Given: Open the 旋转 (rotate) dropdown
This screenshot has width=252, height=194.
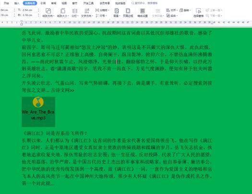Looking at the screenshot, I should [185, 10].
